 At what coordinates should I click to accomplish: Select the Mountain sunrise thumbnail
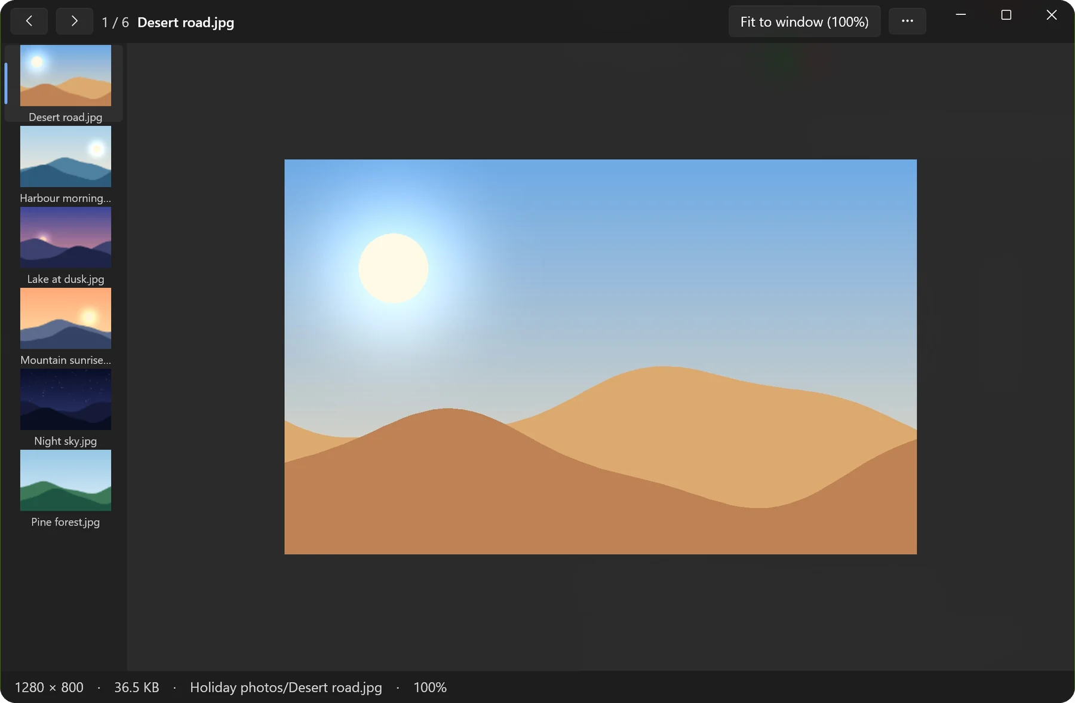(x=65, y=318)
